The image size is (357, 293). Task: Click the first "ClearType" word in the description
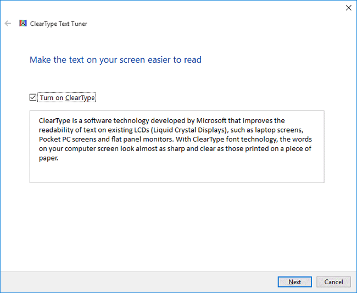coord(54,120)
